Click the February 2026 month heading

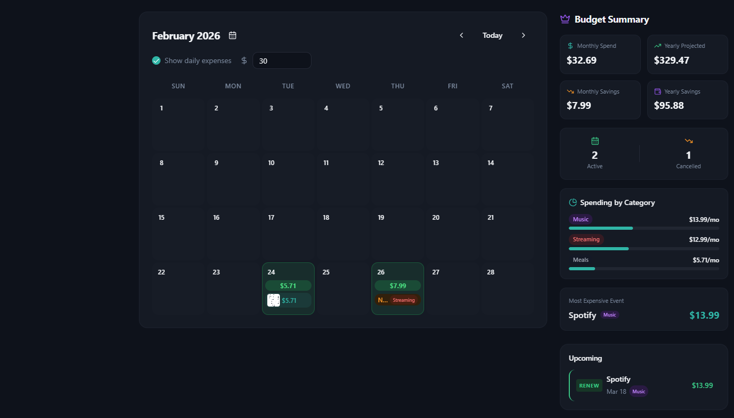186,36
